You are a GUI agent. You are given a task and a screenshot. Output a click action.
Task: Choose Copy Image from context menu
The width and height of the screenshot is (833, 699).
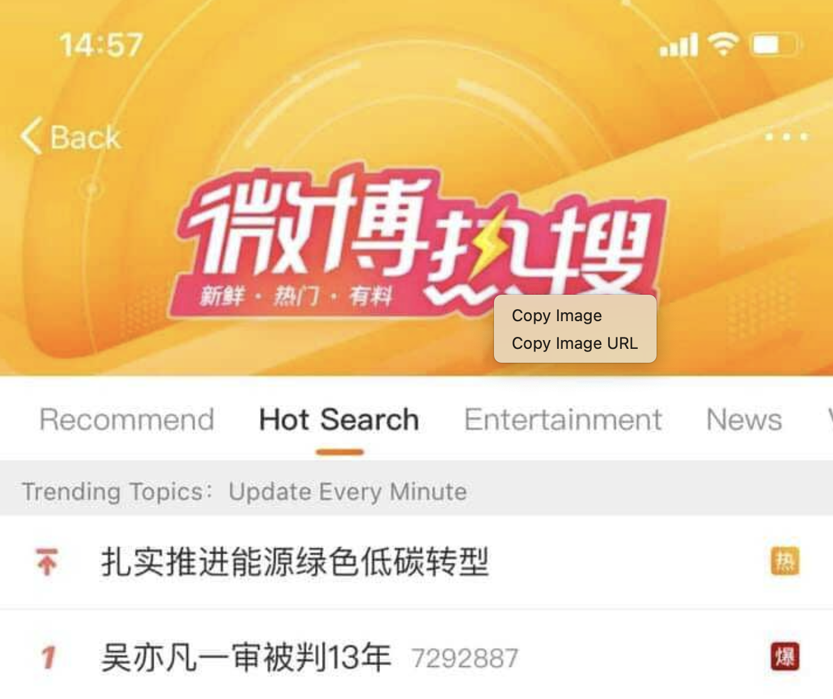click(x=556, y=315)
